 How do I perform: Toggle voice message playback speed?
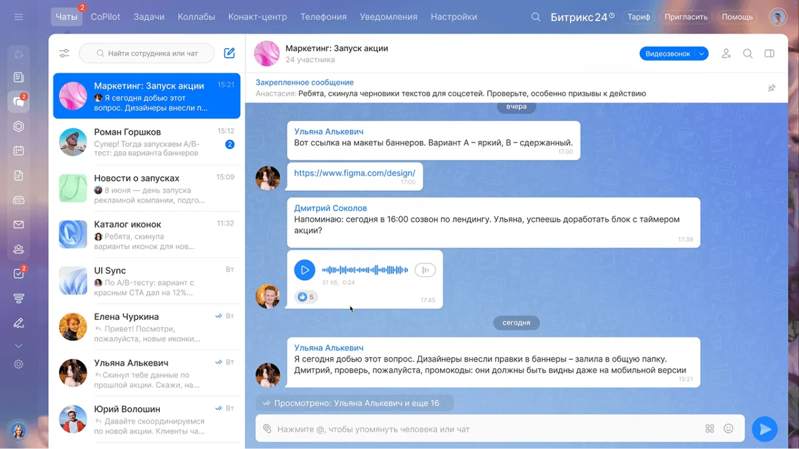pos(425,269)
